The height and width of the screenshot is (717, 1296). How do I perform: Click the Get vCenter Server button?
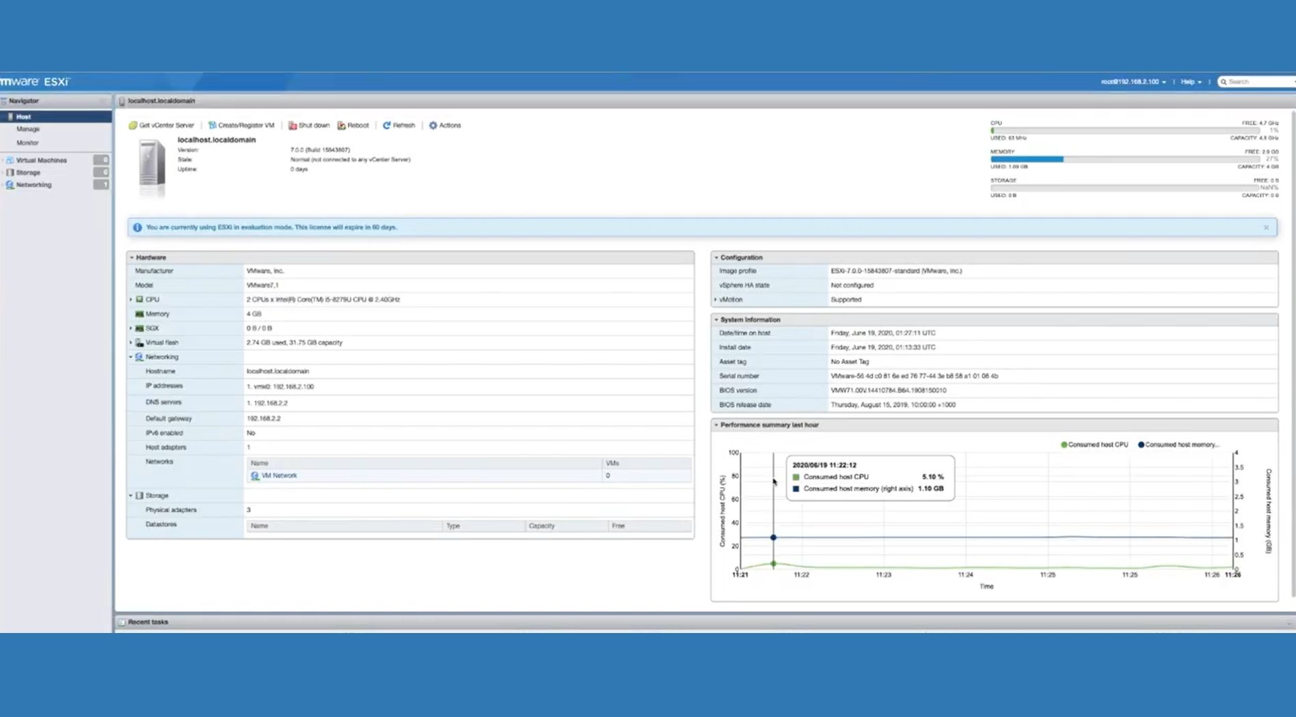[x=161, y=126]
